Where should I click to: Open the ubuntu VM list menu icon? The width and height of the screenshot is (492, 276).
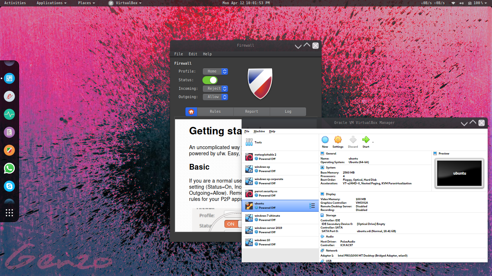[312, 206]
